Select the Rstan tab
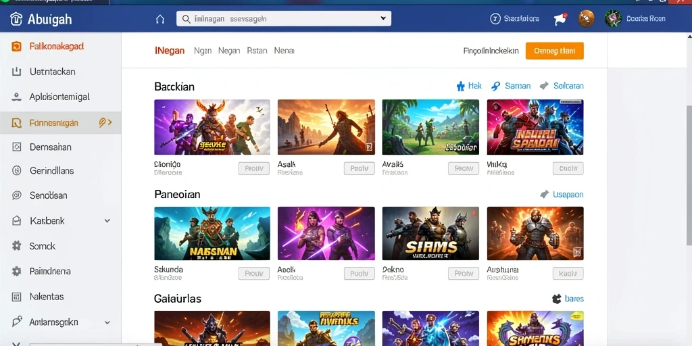Screen dimensions: 692x346 pos(257,51)
